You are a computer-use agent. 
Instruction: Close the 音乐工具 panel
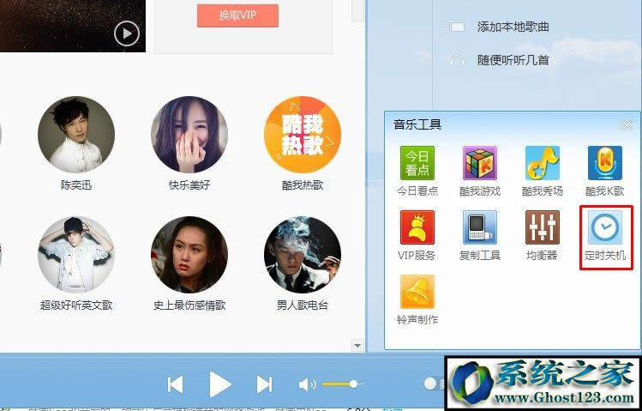pyautogui.click(x=627, y=125)
